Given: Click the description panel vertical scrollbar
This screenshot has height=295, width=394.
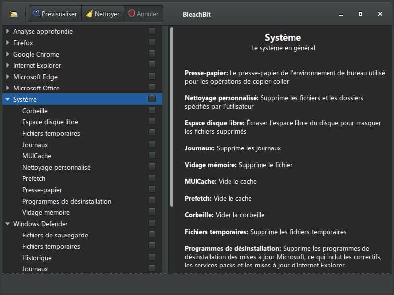Looking at the screenshot, I should coord(172,117).
